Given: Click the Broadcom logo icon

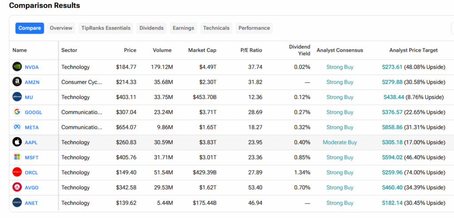Looking at the screenshot, I should coord(17,187).
